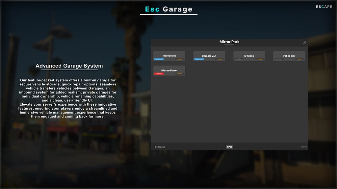Click the blue Mirror Park badge on Merecedes
The width and height of the screenshot is (337, 189).
[x=159, y=59]
